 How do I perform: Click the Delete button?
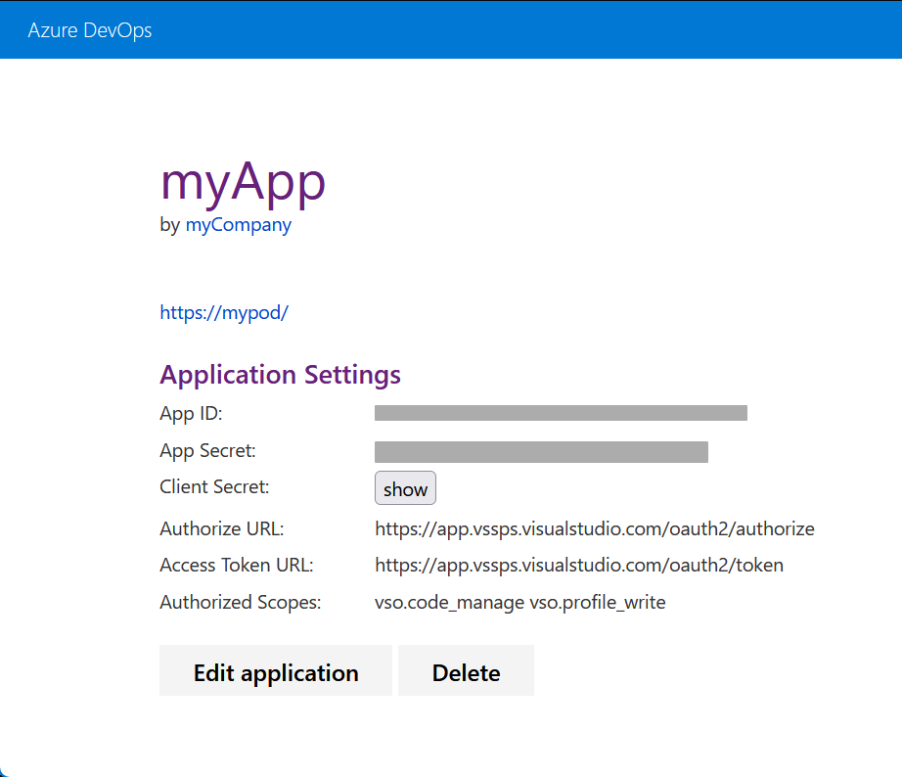[466, 672]
